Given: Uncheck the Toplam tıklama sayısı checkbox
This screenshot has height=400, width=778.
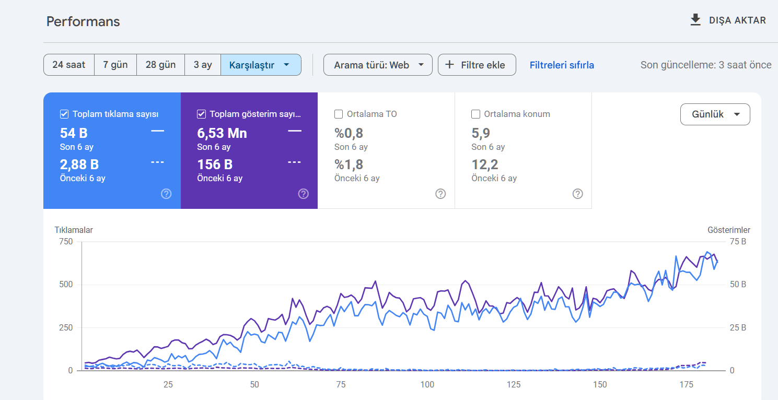Looking at the screenshot, I should coord(64,114).
